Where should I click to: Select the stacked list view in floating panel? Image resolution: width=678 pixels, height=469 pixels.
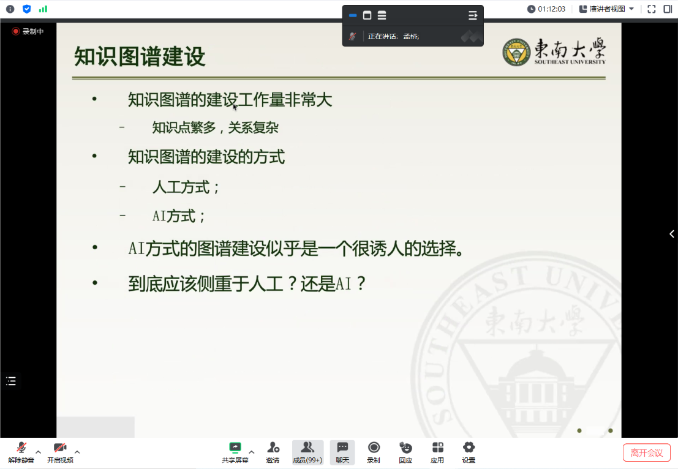pos(382,15)
